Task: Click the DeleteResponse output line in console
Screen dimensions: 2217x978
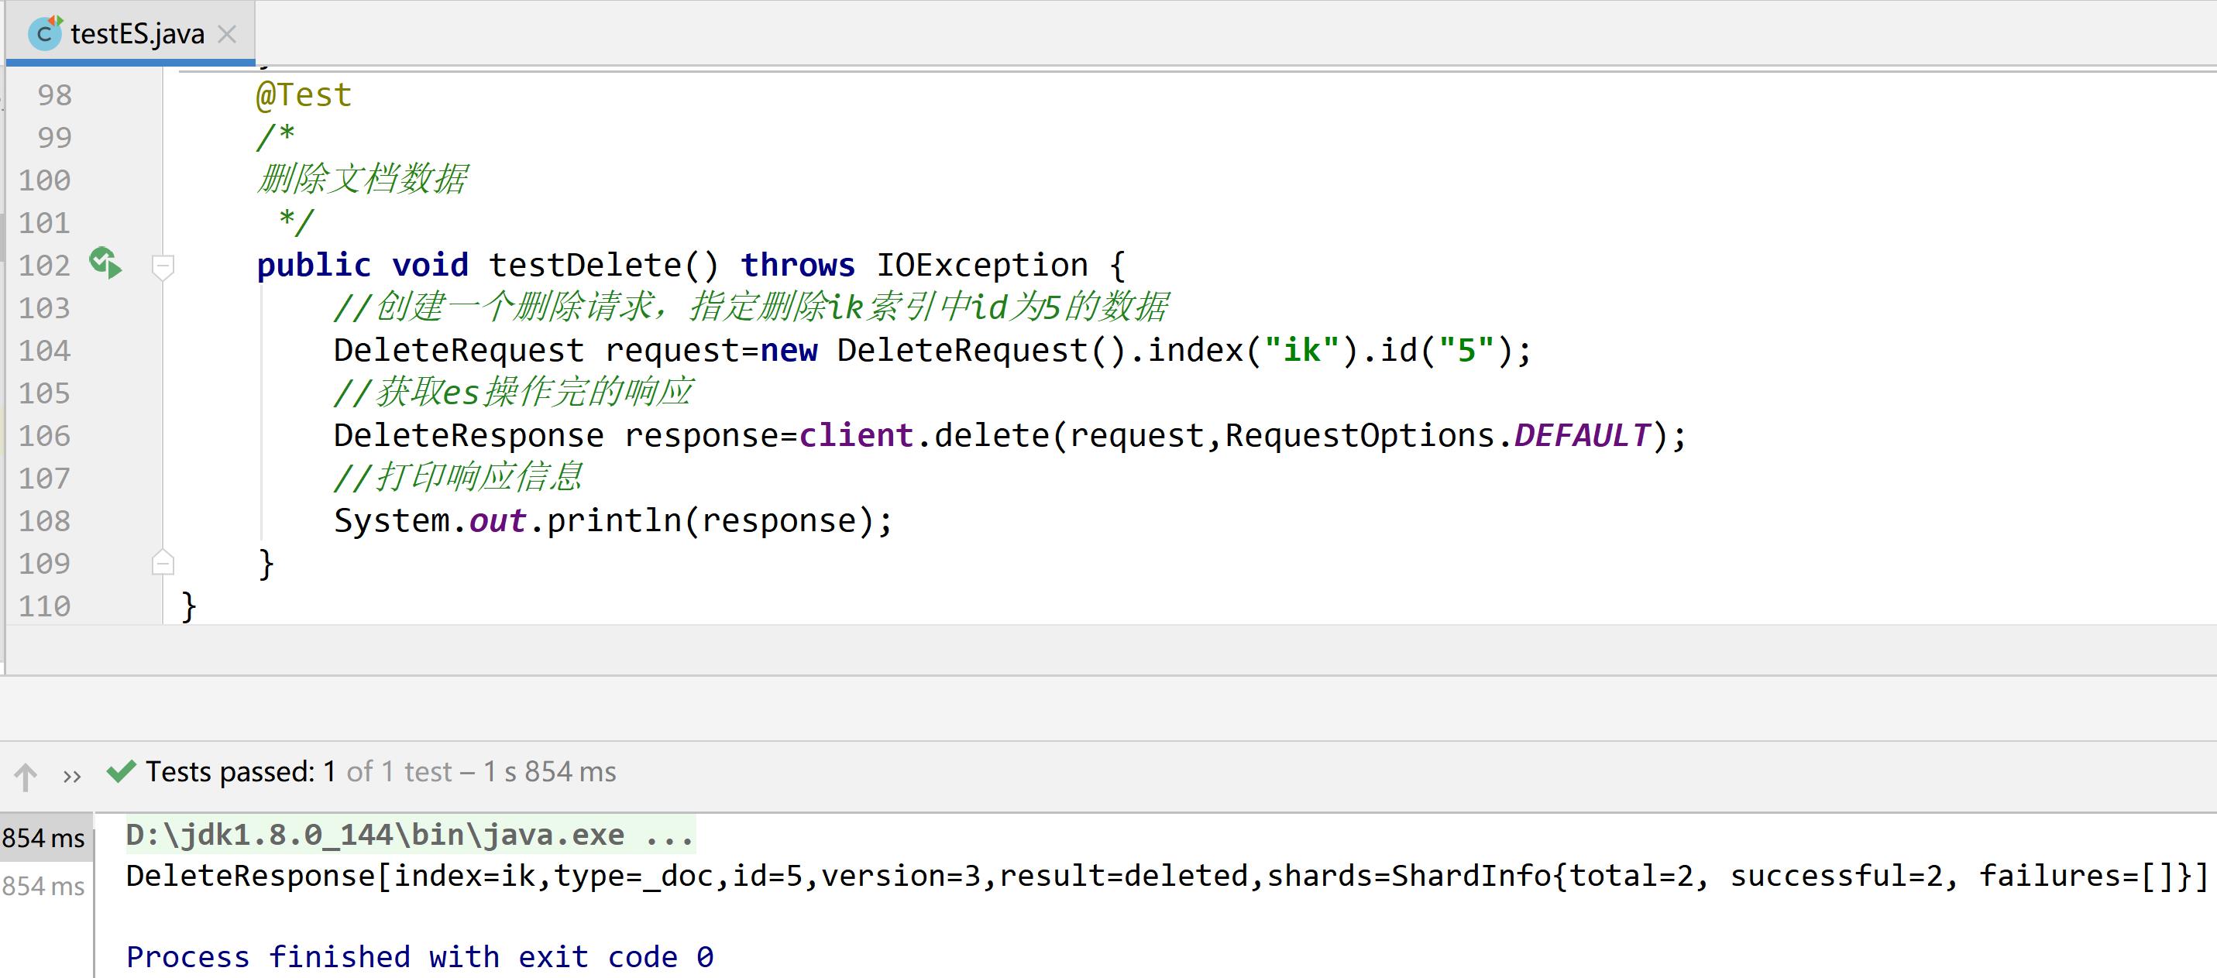Action: click(x=1167, y=876)
